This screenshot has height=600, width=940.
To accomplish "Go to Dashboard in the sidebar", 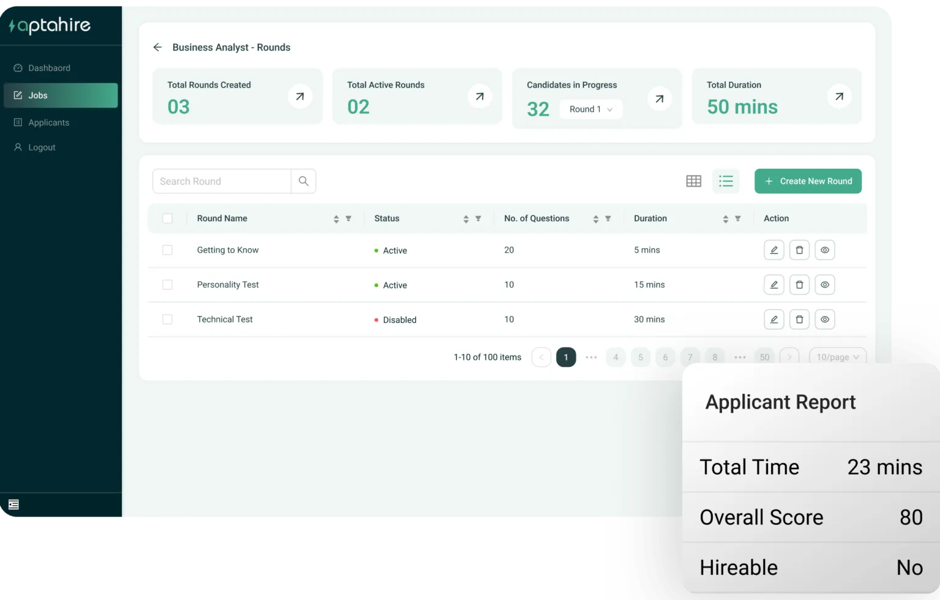I will (x=49, y=68).
